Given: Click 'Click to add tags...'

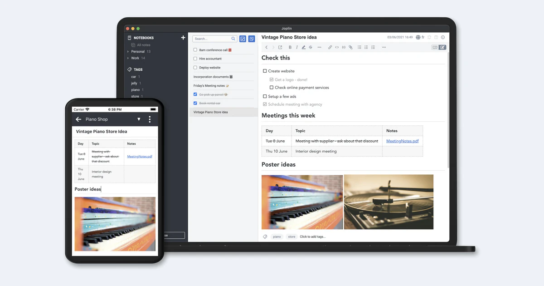Looking at the screenshot, I should (x=313, y=237).
